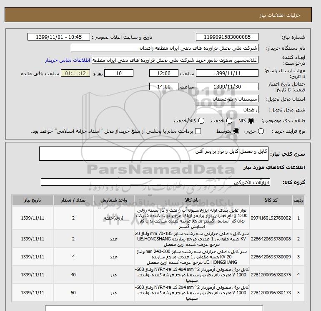321x311 pixels.
Task: Click the واحد شمارش column header
Action: tap(114, 200)
